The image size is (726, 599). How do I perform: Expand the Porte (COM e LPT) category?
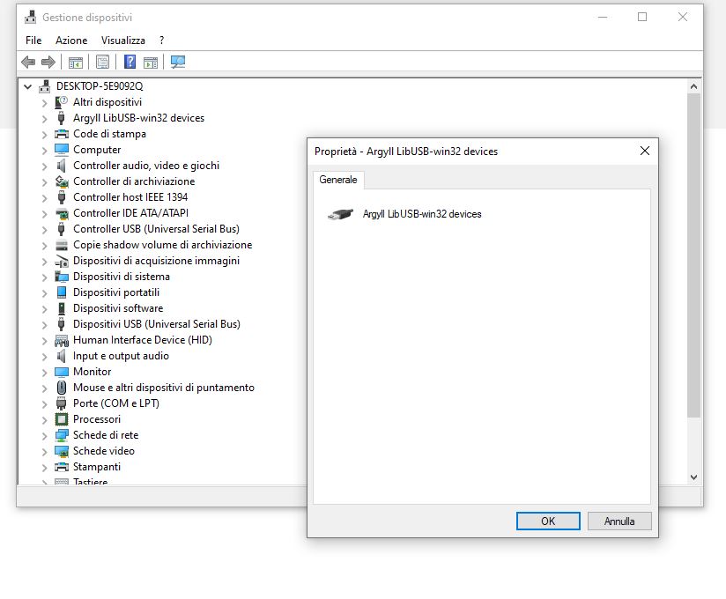[44, 404]
